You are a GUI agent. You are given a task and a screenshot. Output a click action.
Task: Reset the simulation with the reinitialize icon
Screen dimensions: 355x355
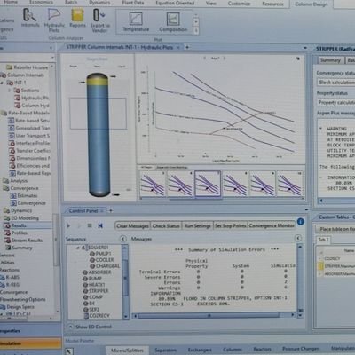coord(100,225)
